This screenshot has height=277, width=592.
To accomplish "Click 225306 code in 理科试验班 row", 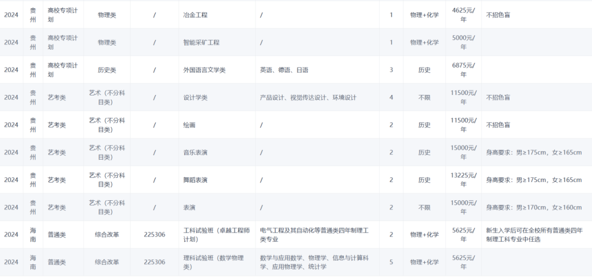I will coord(155,263).
